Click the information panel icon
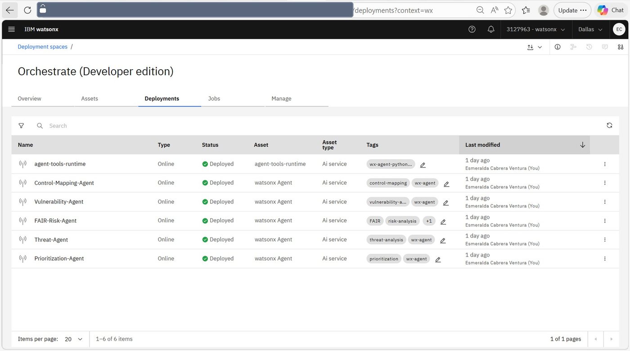 coord(558,47)
